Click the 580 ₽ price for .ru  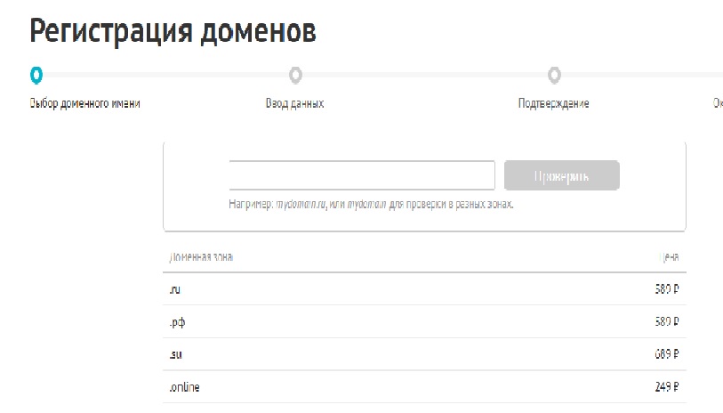tap(666, 289)
